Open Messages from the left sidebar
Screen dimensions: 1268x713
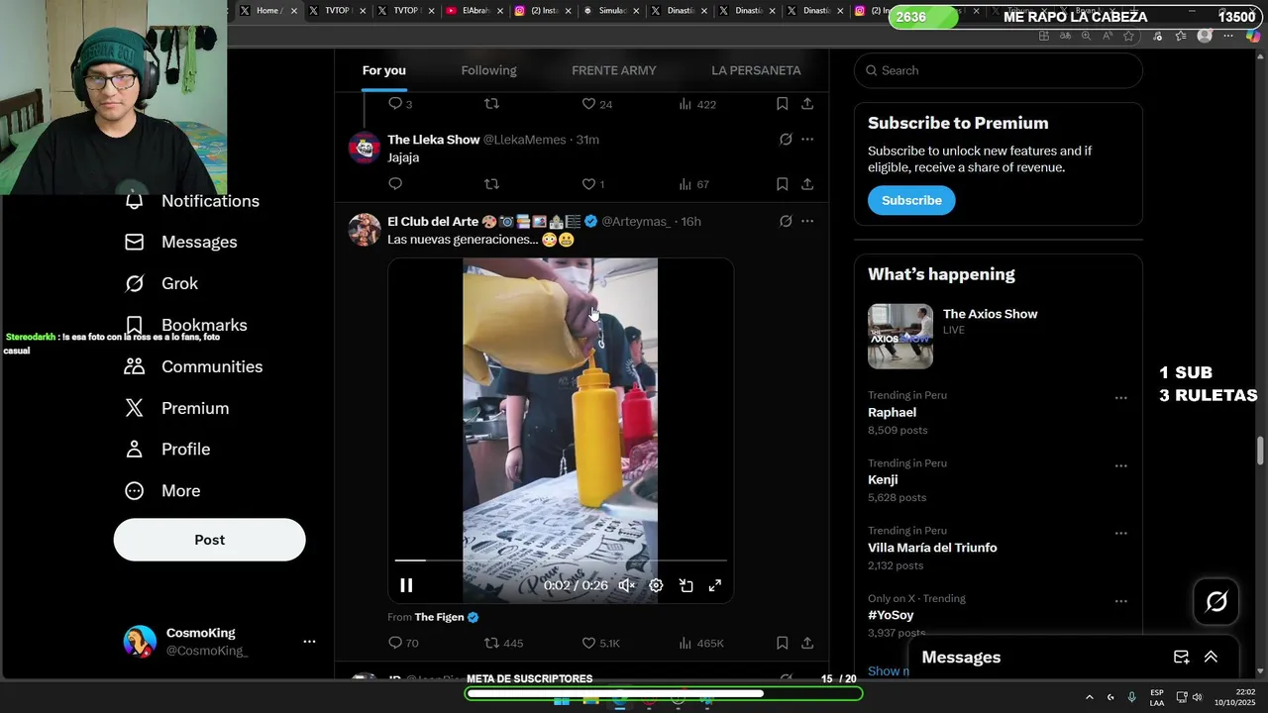pos(180,242)
